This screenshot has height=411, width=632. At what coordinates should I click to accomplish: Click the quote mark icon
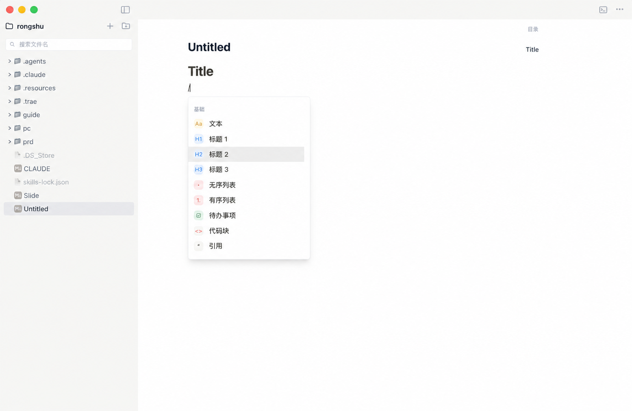coord(198,246)
